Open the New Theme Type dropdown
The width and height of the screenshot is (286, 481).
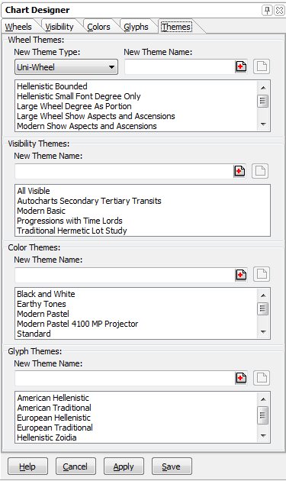coord(66,67)
